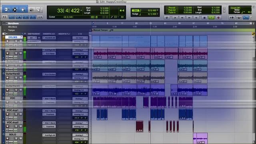Open the GtrRig5-AX insert on the SOLO track
256x144 pixels.
pyautogui.click(x=49, y=135)
